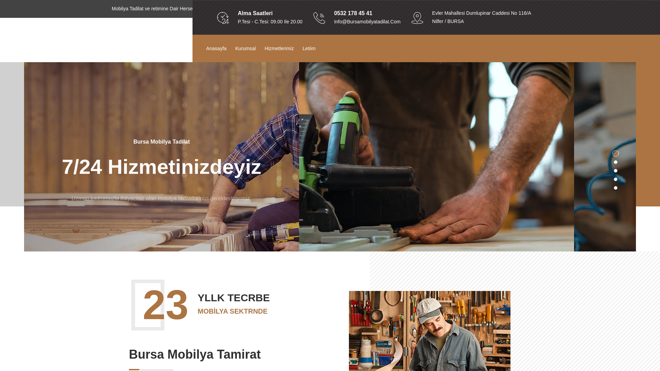660x371 pixels.
Task: Select the third slider pagination dot
Action: pyautogui.click(x=616, y=171)
